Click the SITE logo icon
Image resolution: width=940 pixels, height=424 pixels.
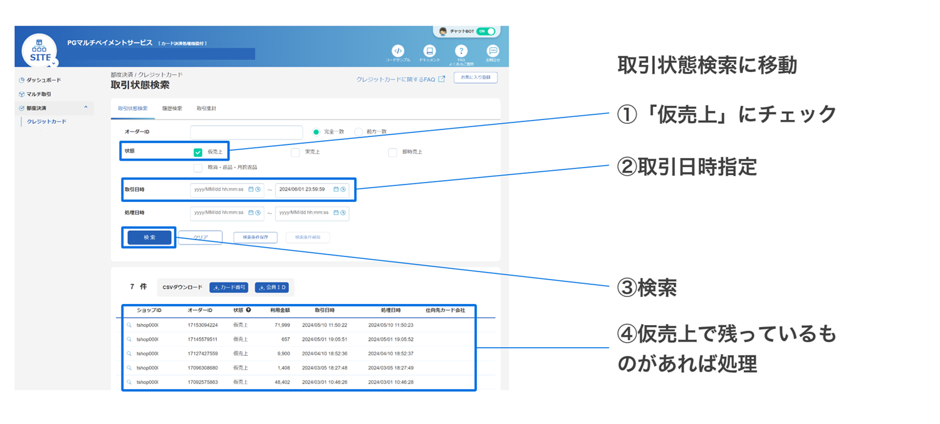pos(39,51)
